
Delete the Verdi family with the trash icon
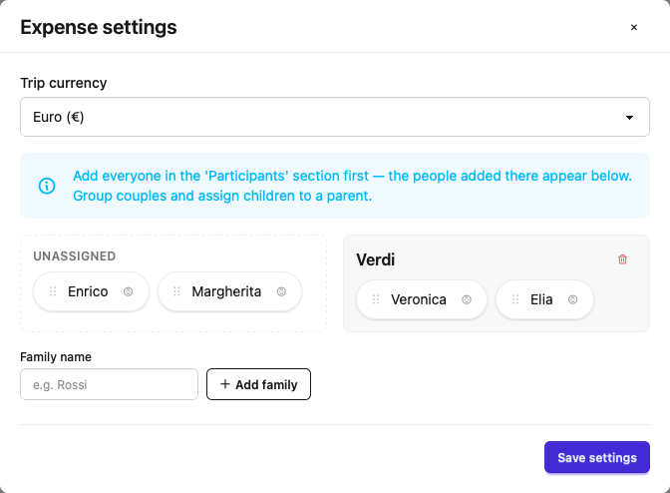click(622, 259)
